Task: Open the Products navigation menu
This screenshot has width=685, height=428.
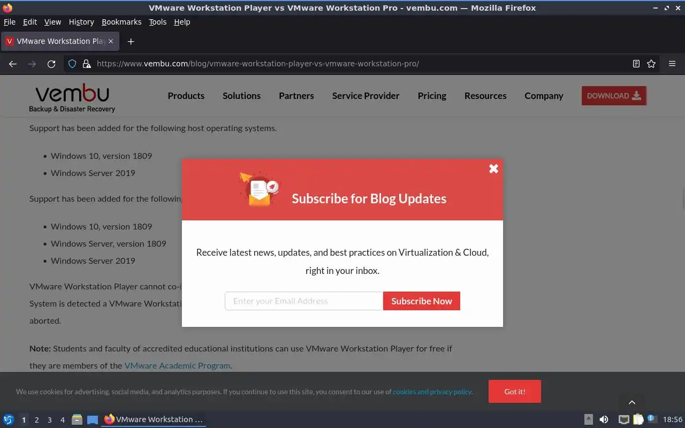Action: [x=186, y=96]
